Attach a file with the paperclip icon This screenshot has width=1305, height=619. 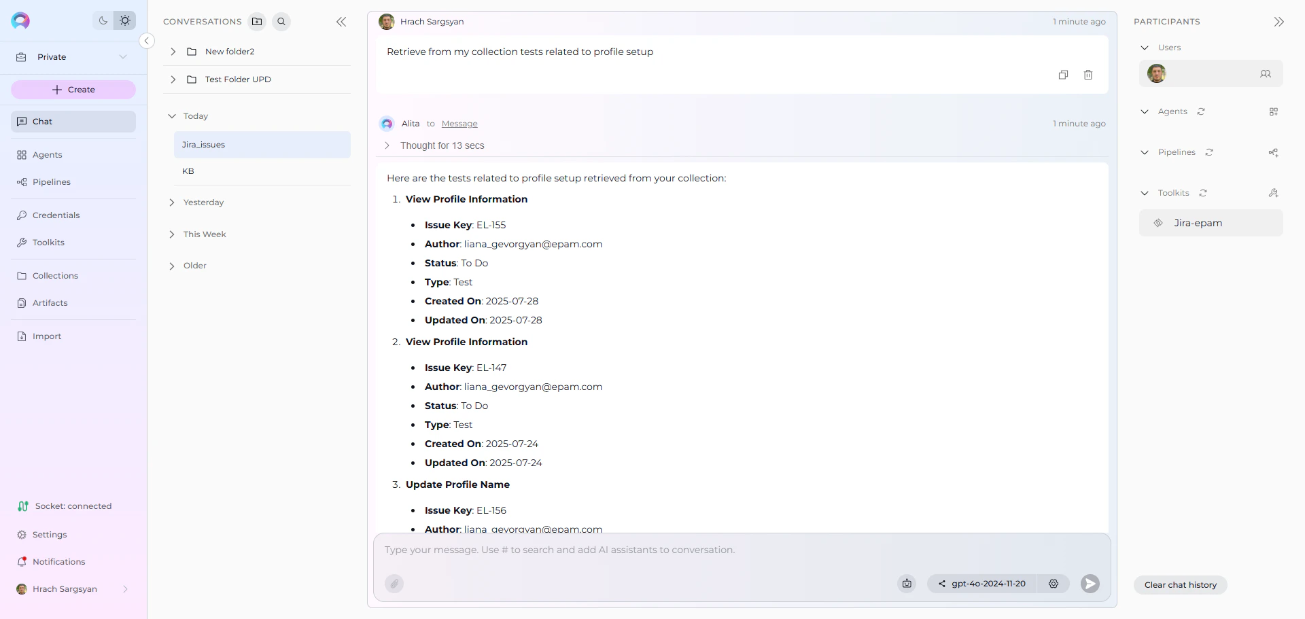coord(395,584)
